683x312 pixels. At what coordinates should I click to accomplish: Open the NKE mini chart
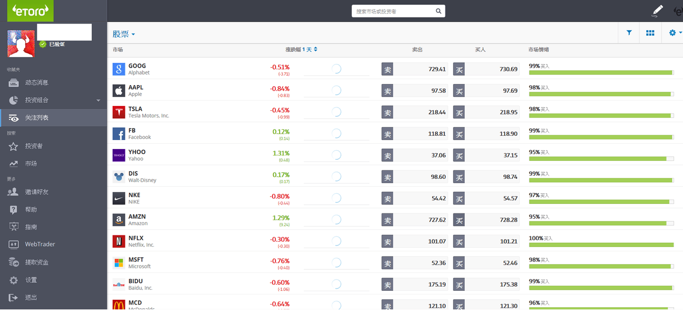(x=336, y=198)
